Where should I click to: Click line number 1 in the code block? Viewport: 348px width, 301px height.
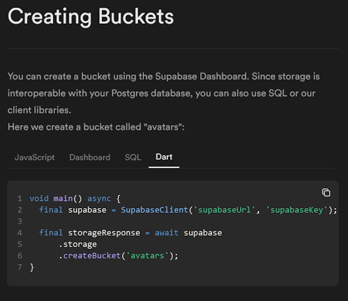(20, 198)
